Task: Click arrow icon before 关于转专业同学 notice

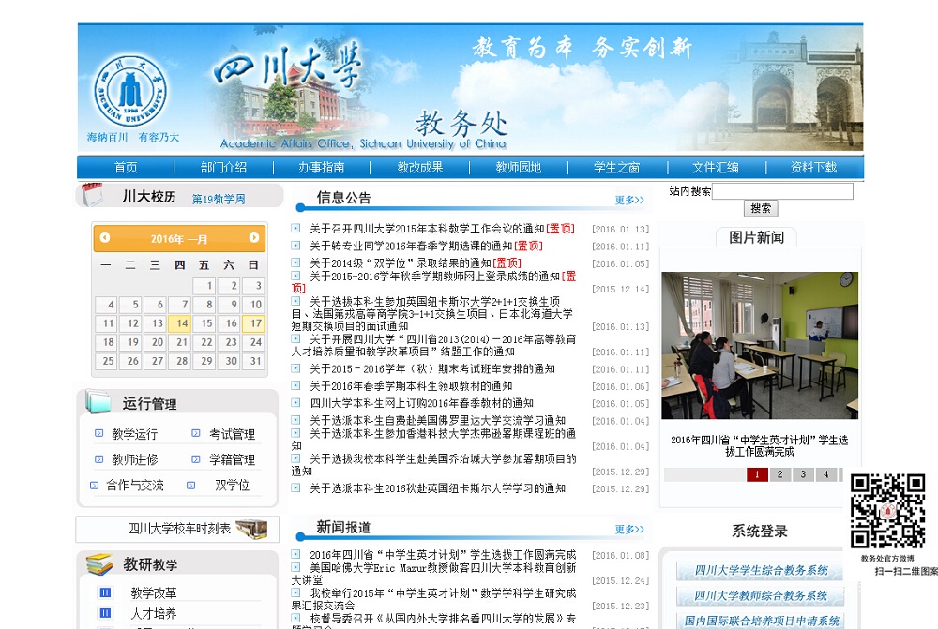Action: [x=295, y=246]
